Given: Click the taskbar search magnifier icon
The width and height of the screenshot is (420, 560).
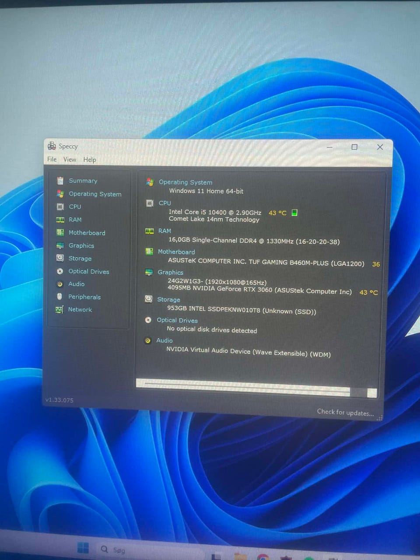Looking at the screenshot, I should 104,549.
